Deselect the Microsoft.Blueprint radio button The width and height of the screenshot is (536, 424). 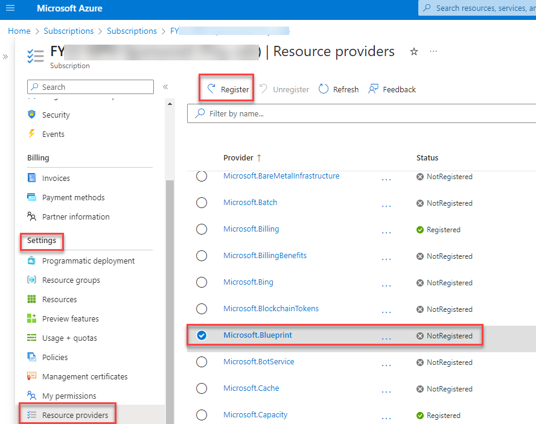coord(202,337)
